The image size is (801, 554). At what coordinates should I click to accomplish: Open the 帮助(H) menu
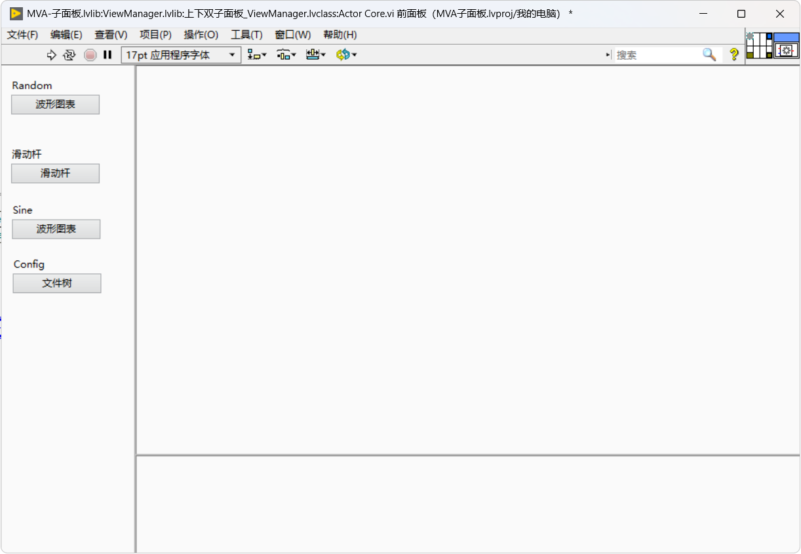tap(340, 35)
